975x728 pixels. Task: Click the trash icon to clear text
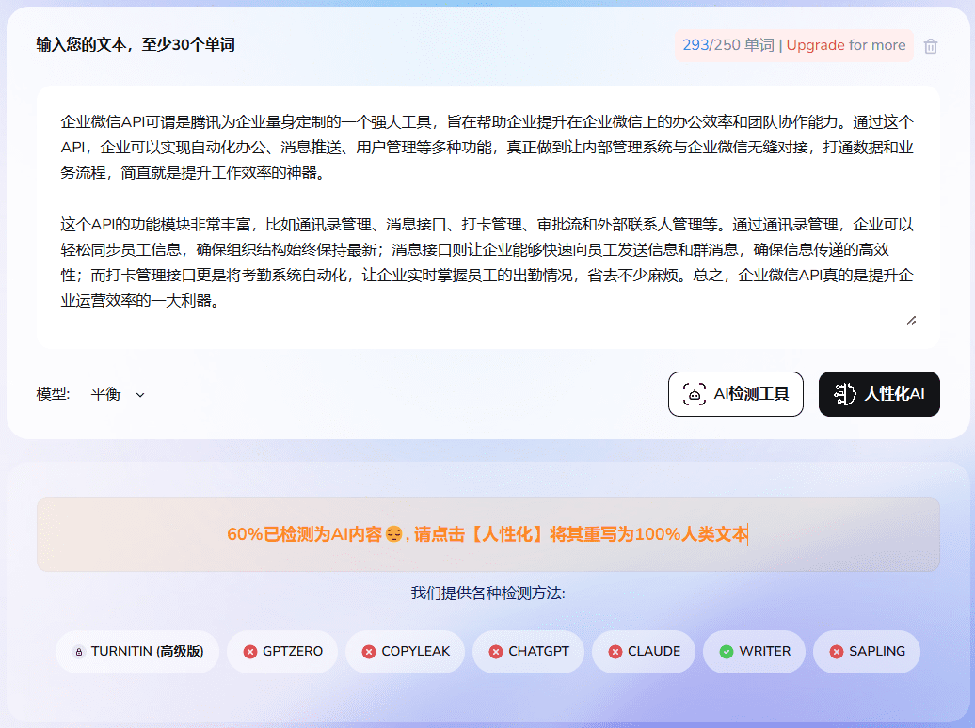931,46
